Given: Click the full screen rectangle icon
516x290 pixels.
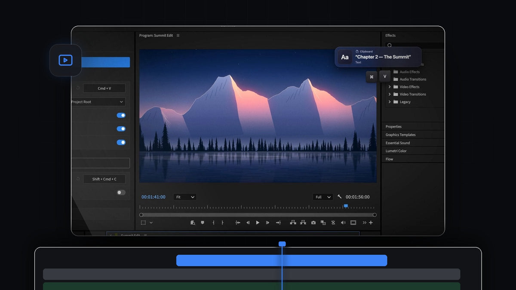Looking at the screenshot, I should [353, 223].
